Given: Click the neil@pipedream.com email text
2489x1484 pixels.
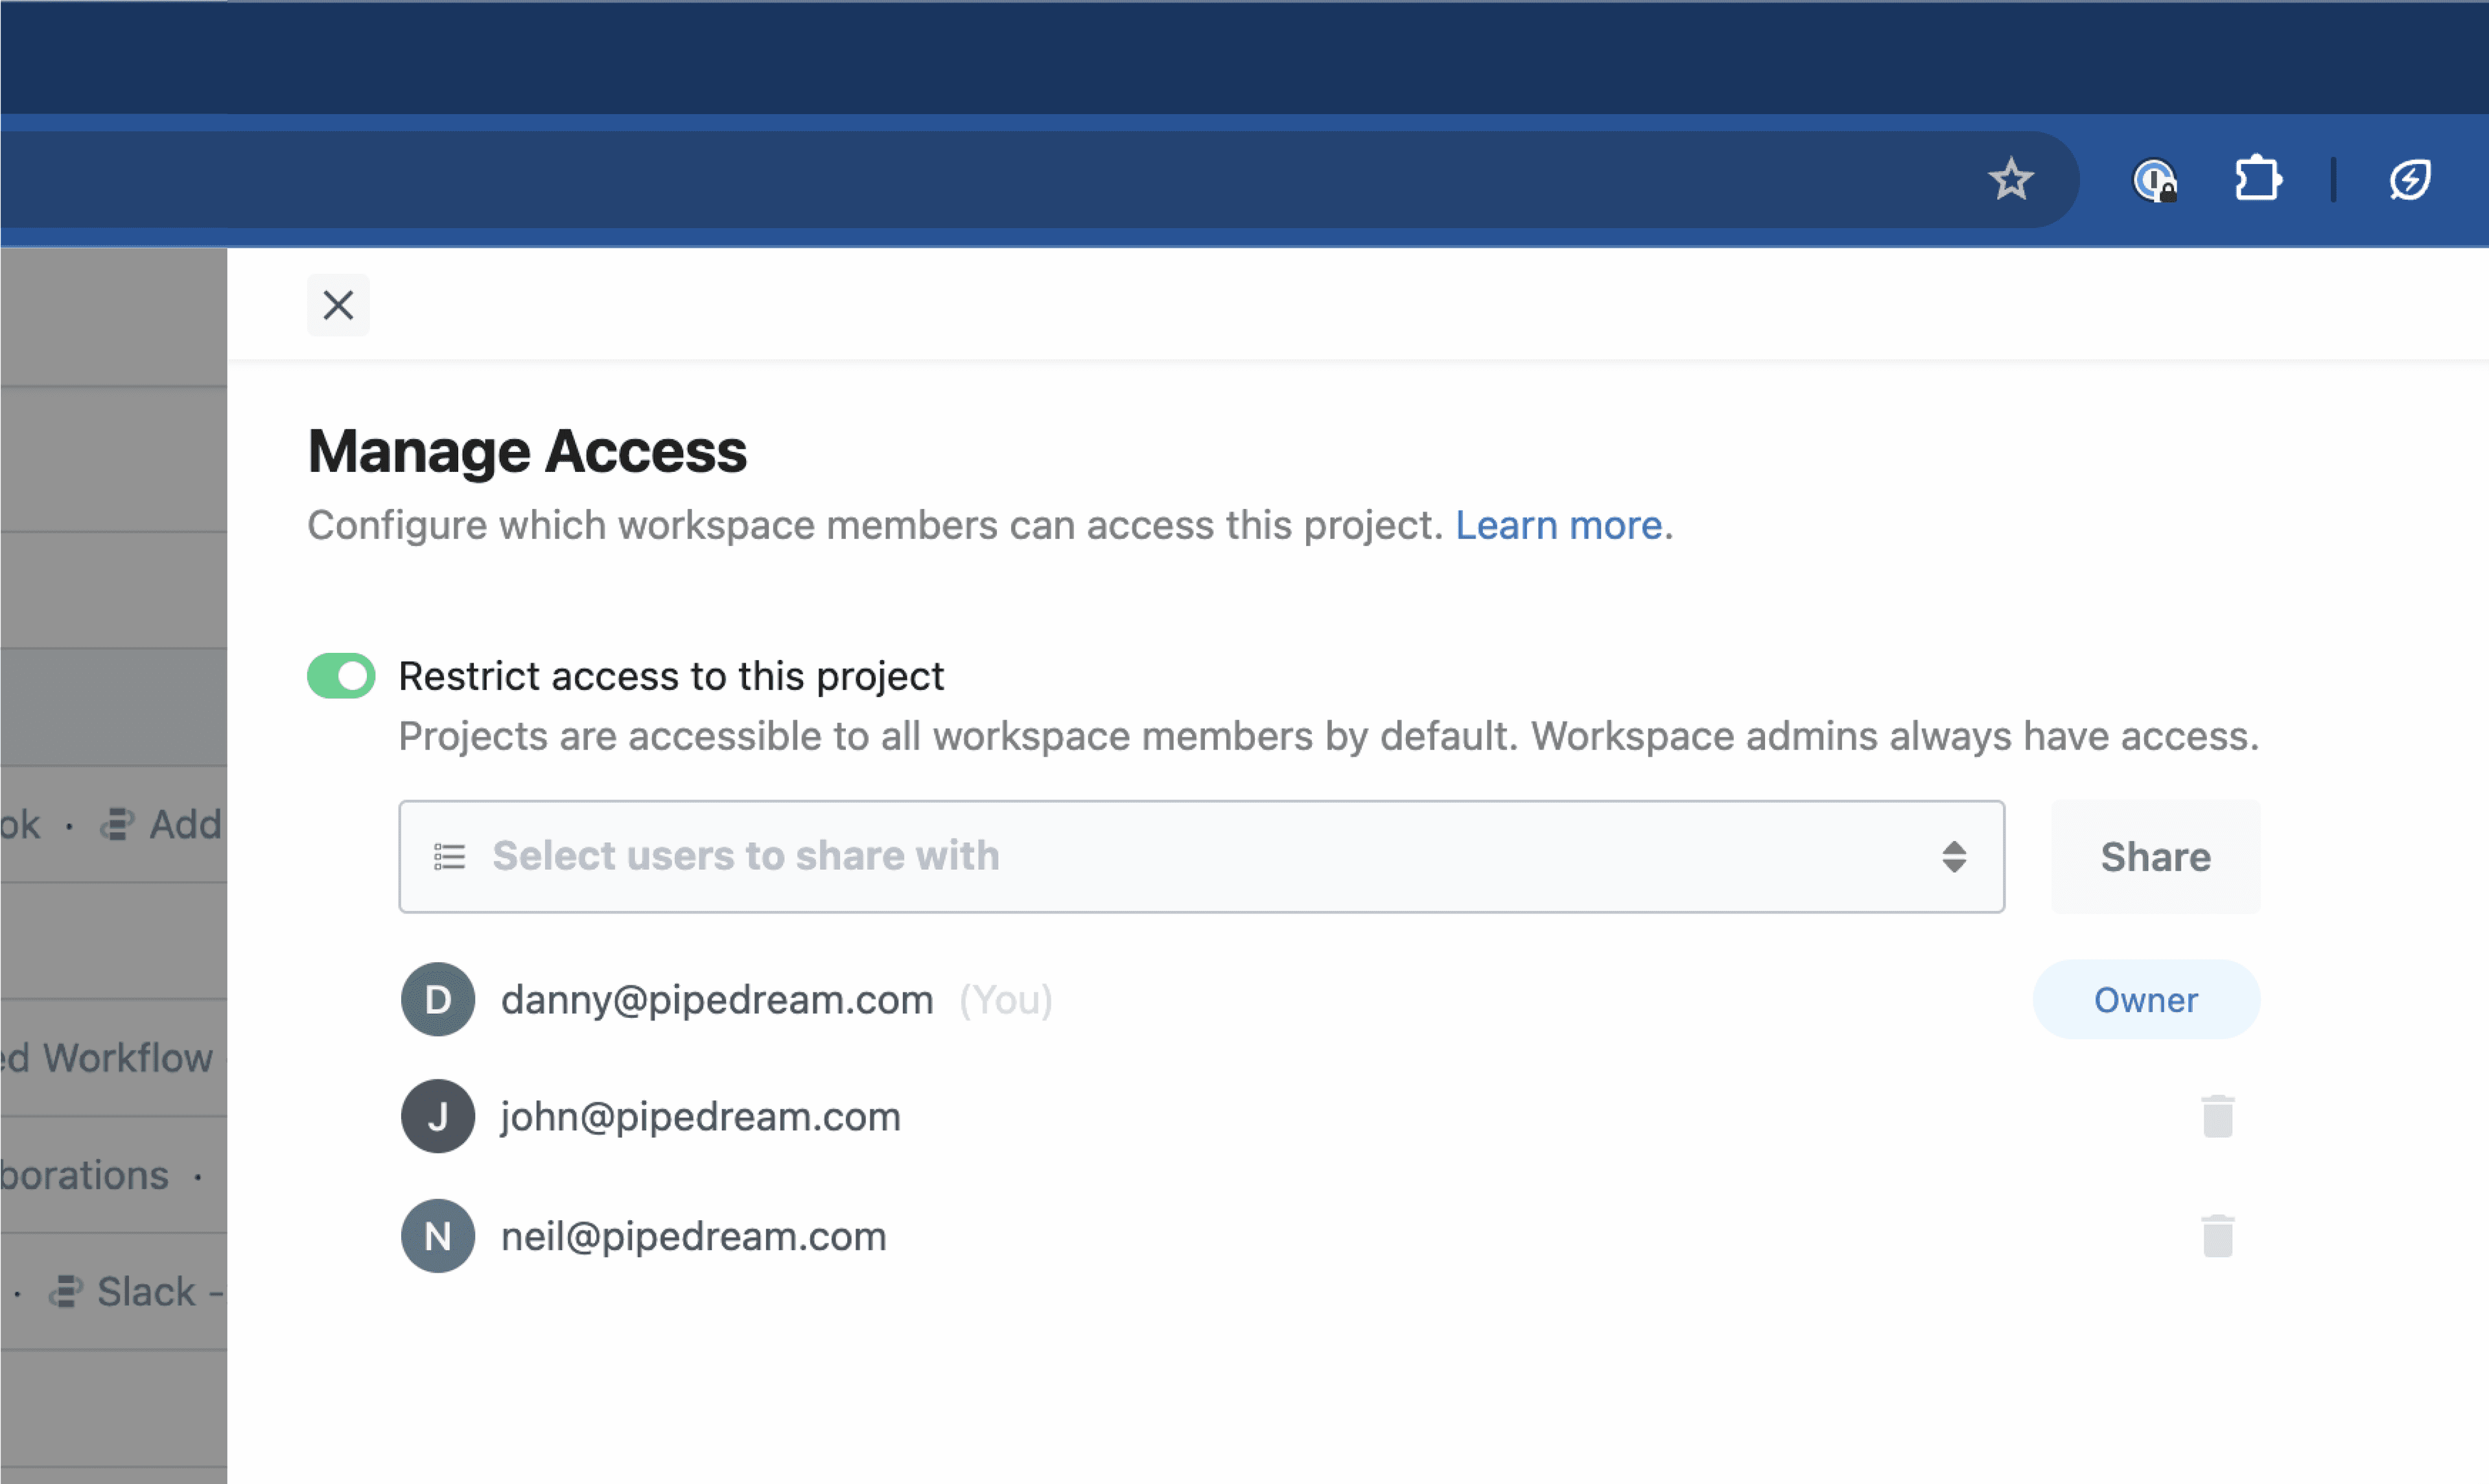Looking at the screenshot, I should (693, 1236).
